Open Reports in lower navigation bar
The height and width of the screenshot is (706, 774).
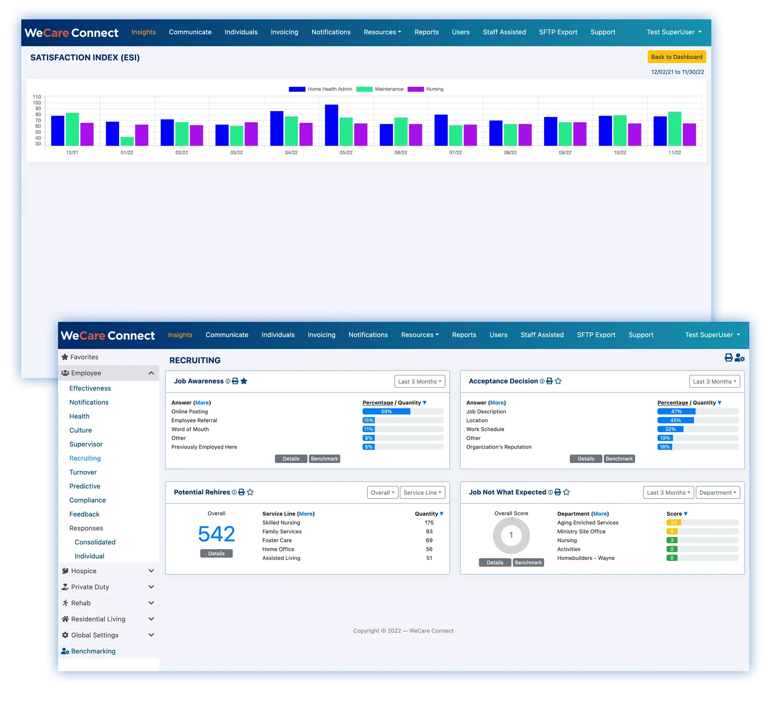tap(464, 335)
